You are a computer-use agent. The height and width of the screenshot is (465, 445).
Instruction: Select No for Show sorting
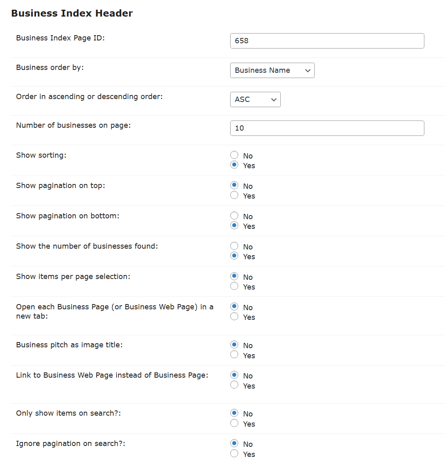(x=234, y=155)
